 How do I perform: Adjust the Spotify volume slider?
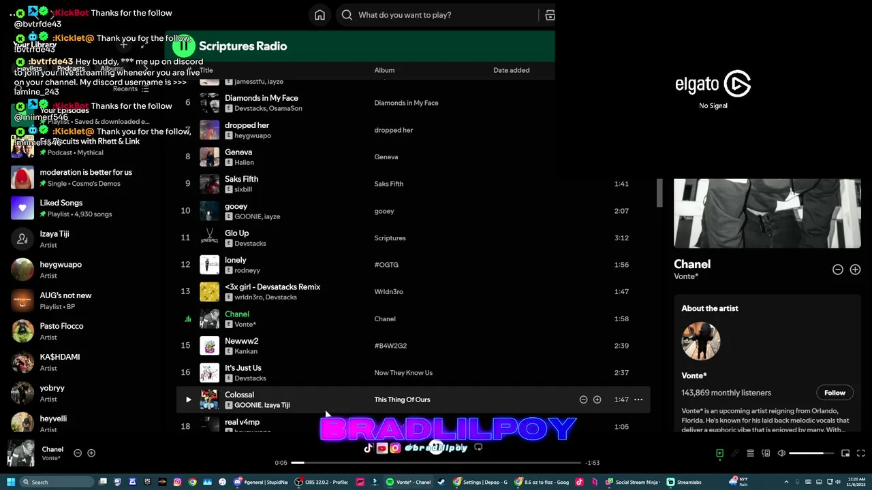tap(811, 453)
